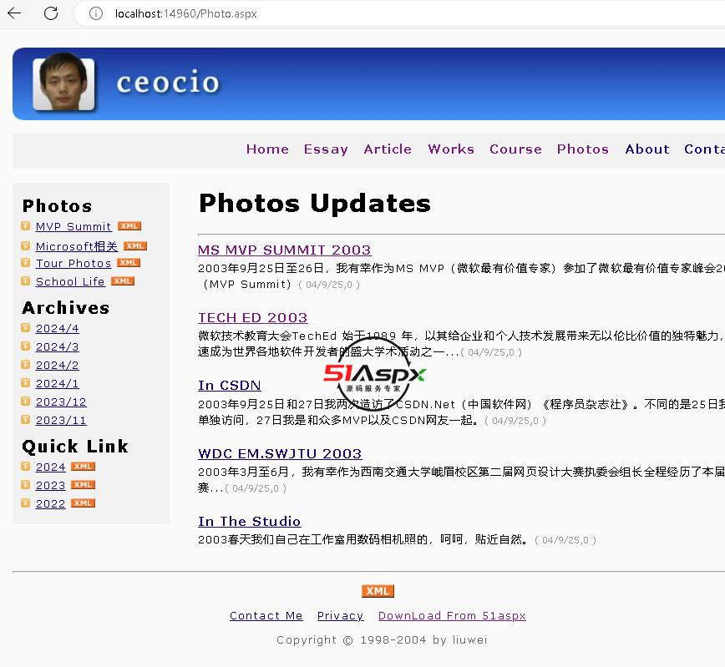Open the Article navigation item
The image size is (725, 667).
tap(388, 149)
